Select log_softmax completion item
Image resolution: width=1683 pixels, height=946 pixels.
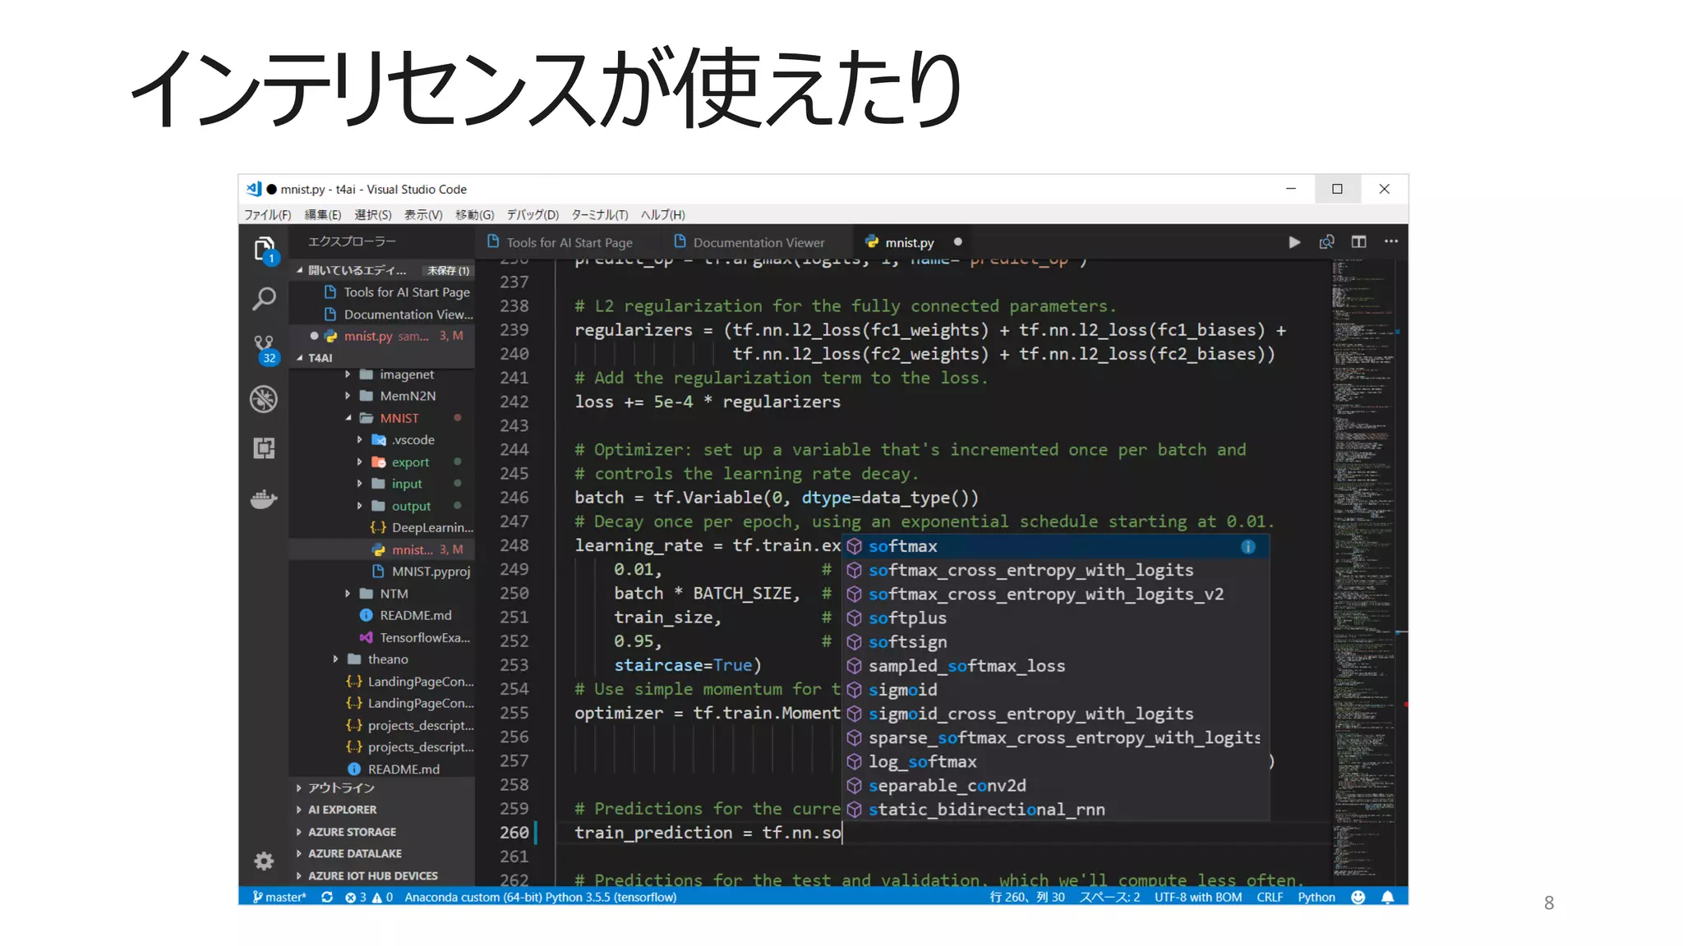(x=1056, y=761)
